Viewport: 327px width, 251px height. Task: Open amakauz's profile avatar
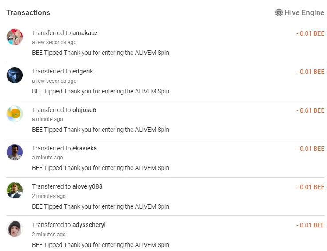point(15,37)
